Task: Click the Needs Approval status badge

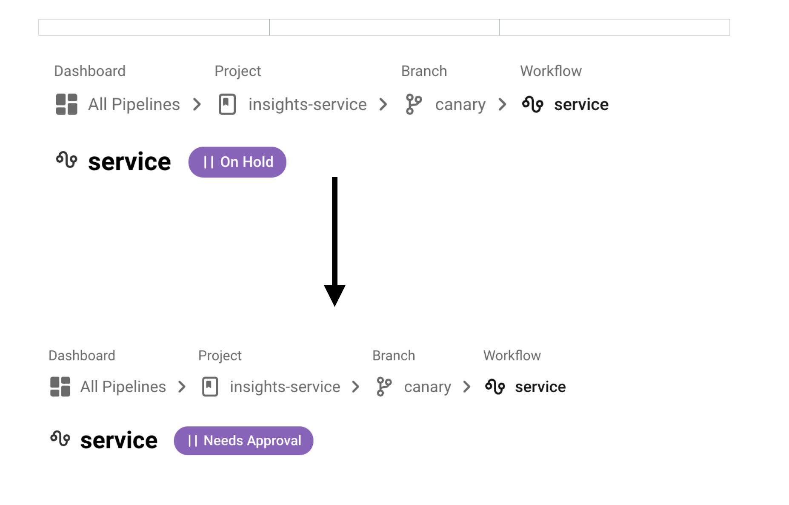Action: coord(243,441)
